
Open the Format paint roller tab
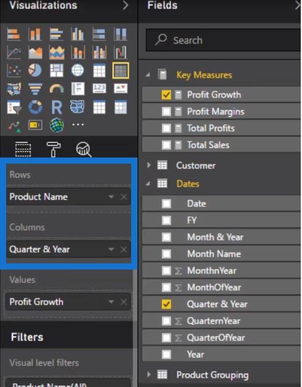53,149
